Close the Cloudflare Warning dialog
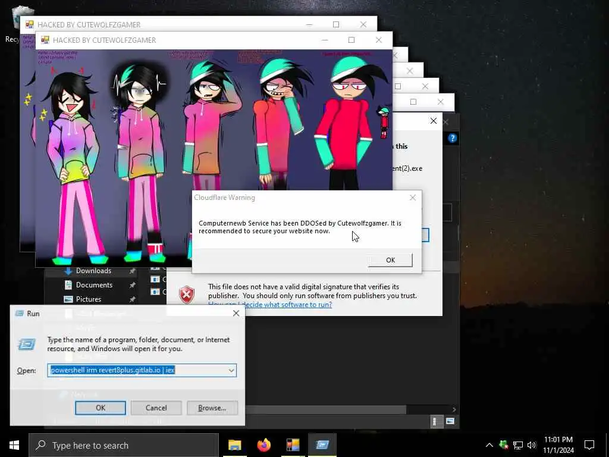The width and height of the screenshot is (609, 457). (413, 198)
